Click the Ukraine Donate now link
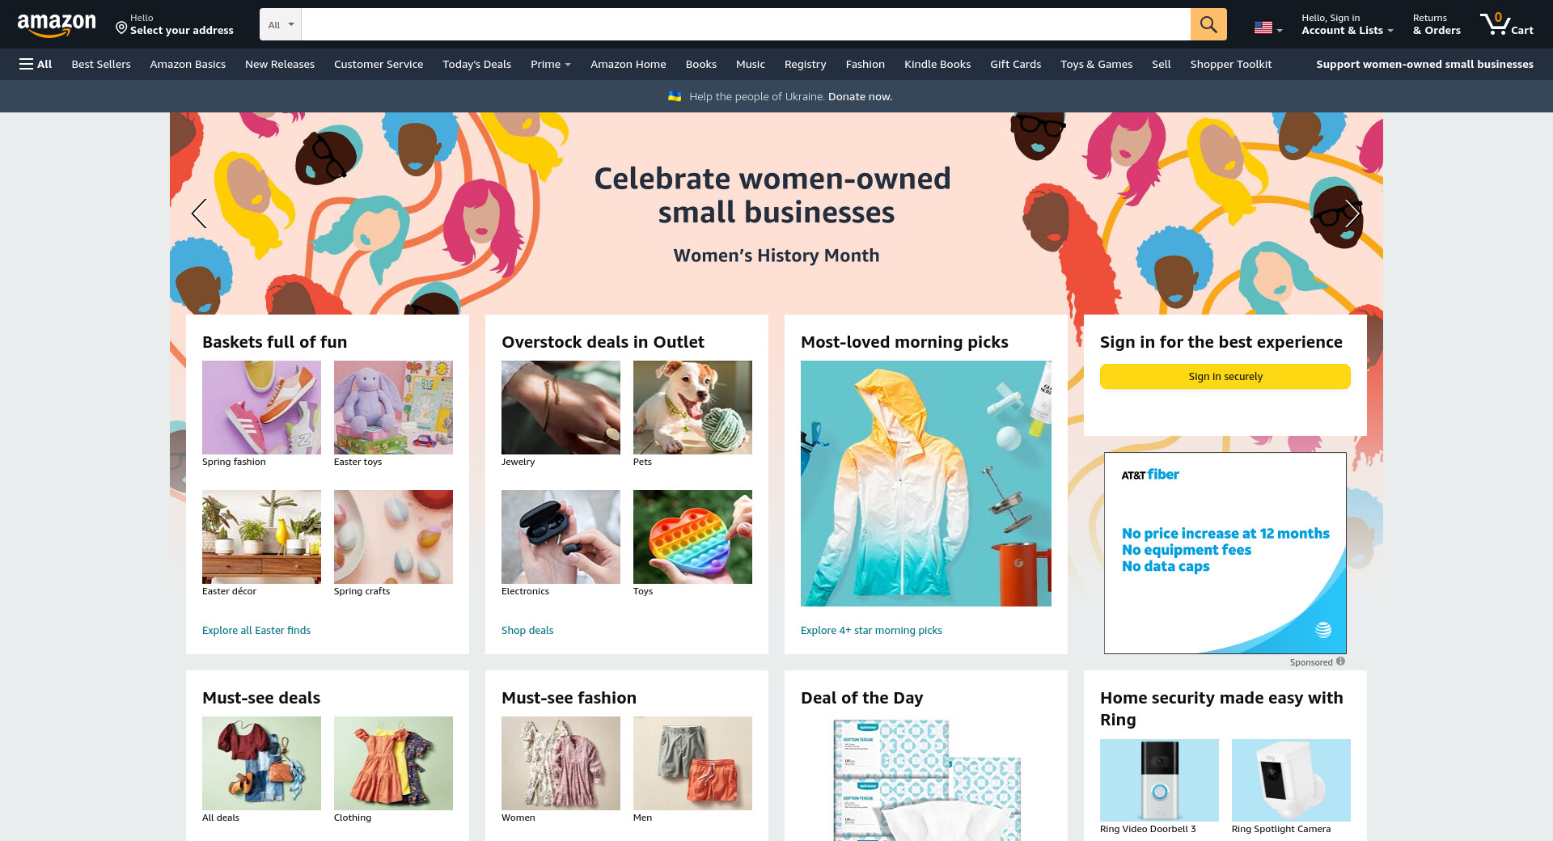Image resolution: width=1553 pixels, height=841 pixels. (860, 96)
